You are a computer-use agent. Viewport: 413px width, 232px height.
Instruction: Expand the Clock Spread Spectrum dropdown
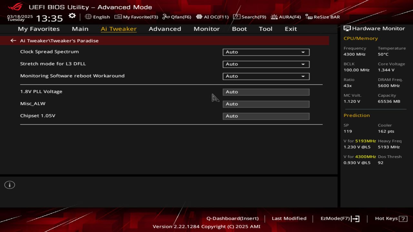click(x=266, y=52)
